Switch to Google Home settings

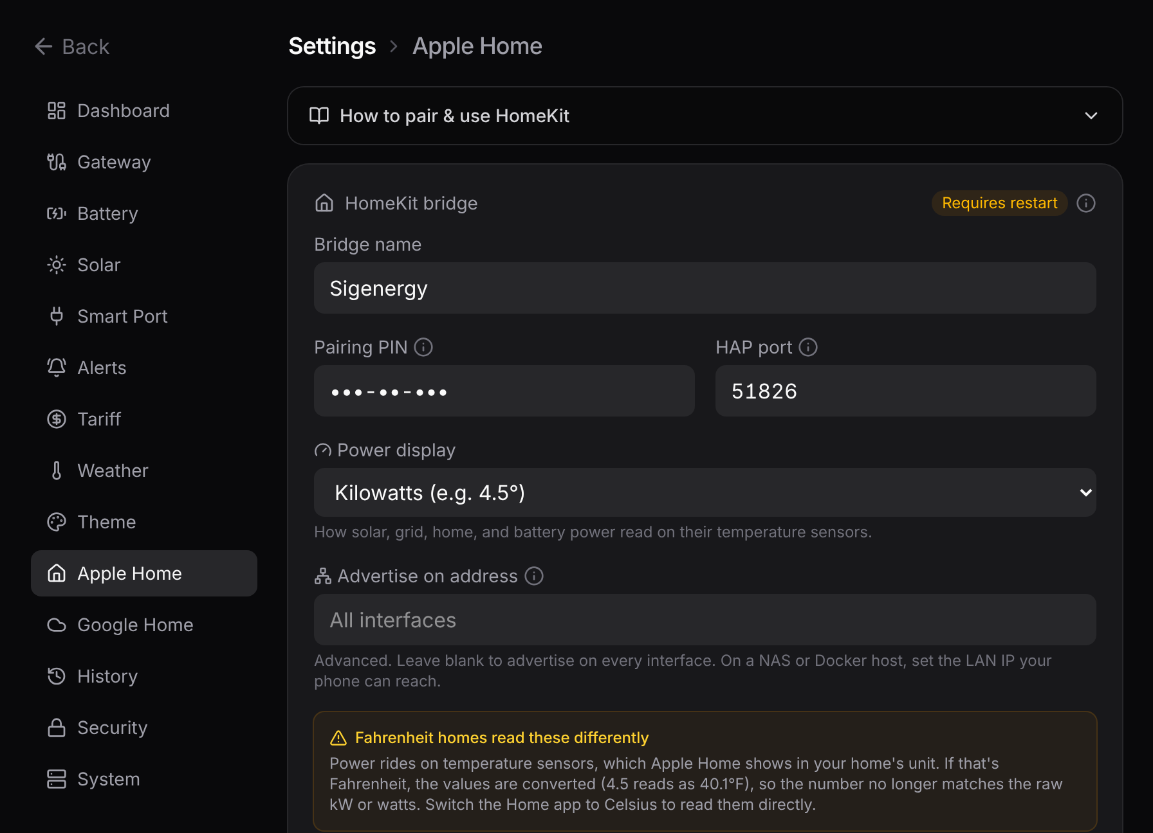[144, 625]
